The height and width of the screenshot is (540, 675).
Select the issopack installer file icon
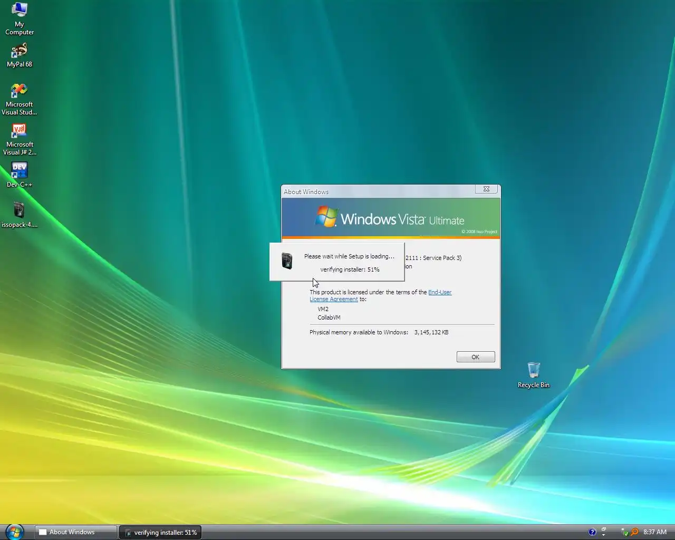(20, 215)
